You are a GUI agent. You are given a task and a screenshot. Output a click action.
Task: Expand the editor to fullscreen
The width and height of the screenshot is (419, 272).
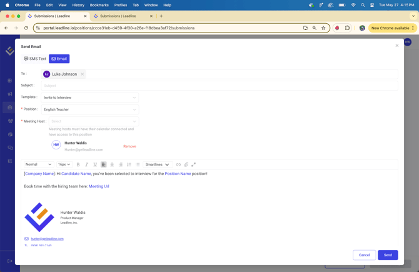point(193,164)
